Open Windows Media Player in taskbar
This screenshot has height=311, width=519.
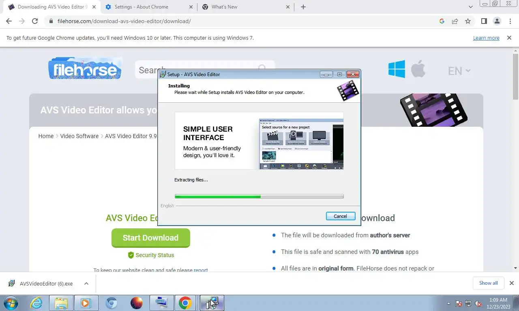[x=86, y=303]
